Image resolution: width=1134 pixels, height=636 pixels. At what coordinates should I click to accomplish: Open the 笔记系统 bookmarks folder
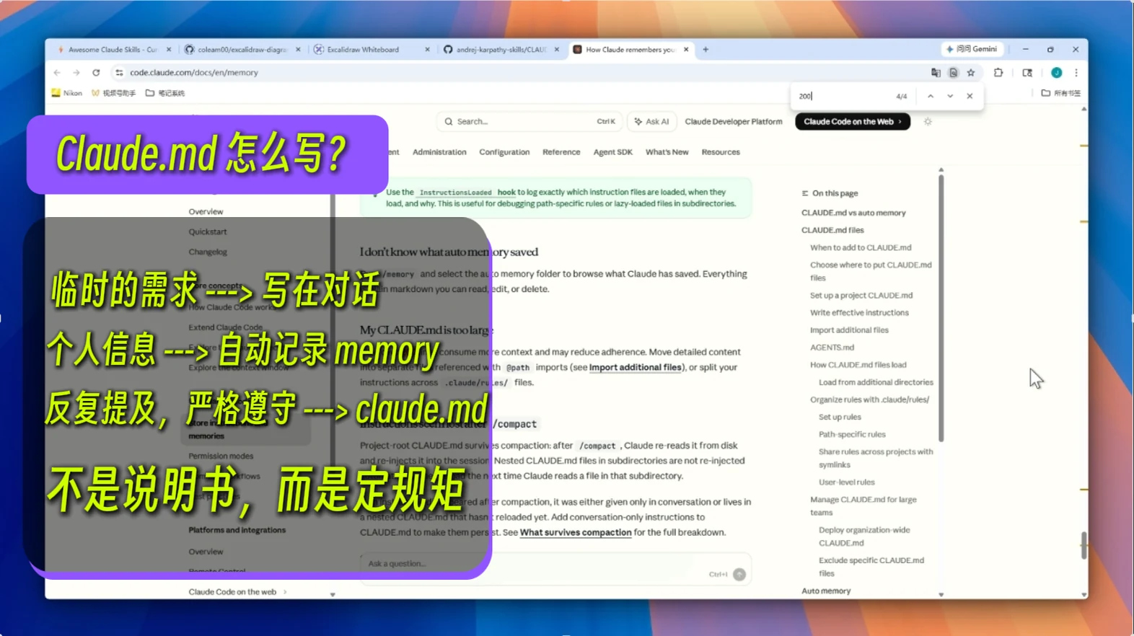165,93
